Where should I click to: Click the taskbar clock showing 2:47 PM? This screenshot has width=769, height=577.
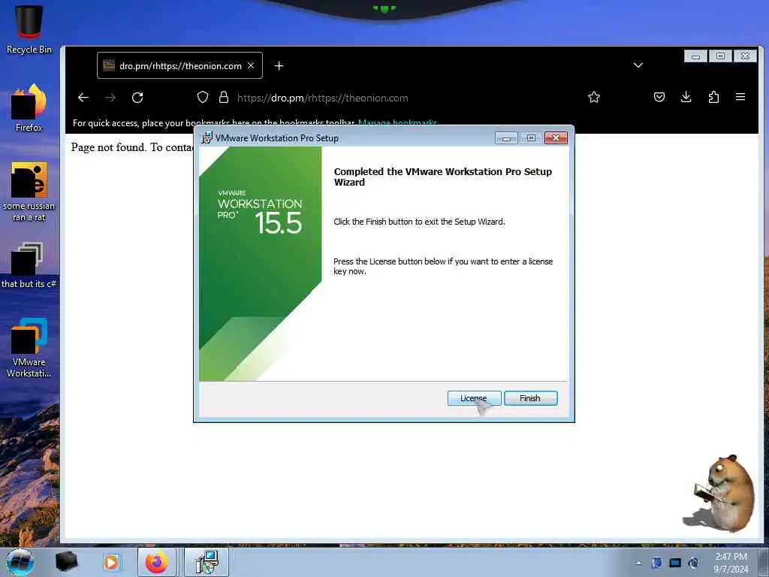click(x=731, y=563)
